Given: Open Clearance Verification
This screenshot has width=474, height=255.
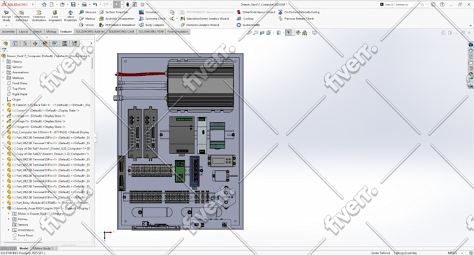Looking at the screenshot, I should [39, 15].
